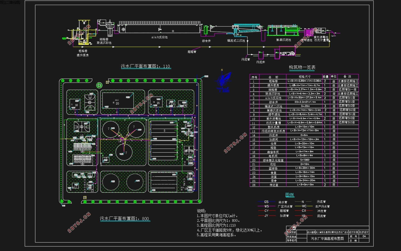Click legend label '回流管'
401x251 pixels.
pyautogui.click(x=321, y=216)
